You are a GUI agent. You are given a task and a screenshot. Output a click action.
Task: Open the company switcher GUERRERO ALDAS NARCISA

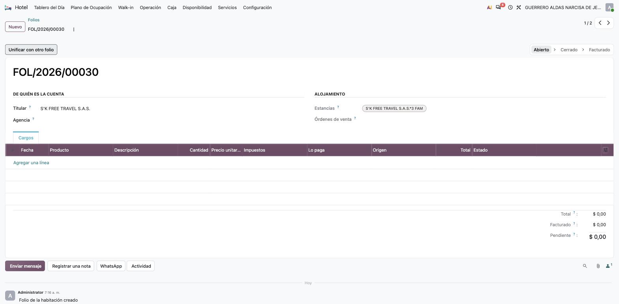point(563,8)
